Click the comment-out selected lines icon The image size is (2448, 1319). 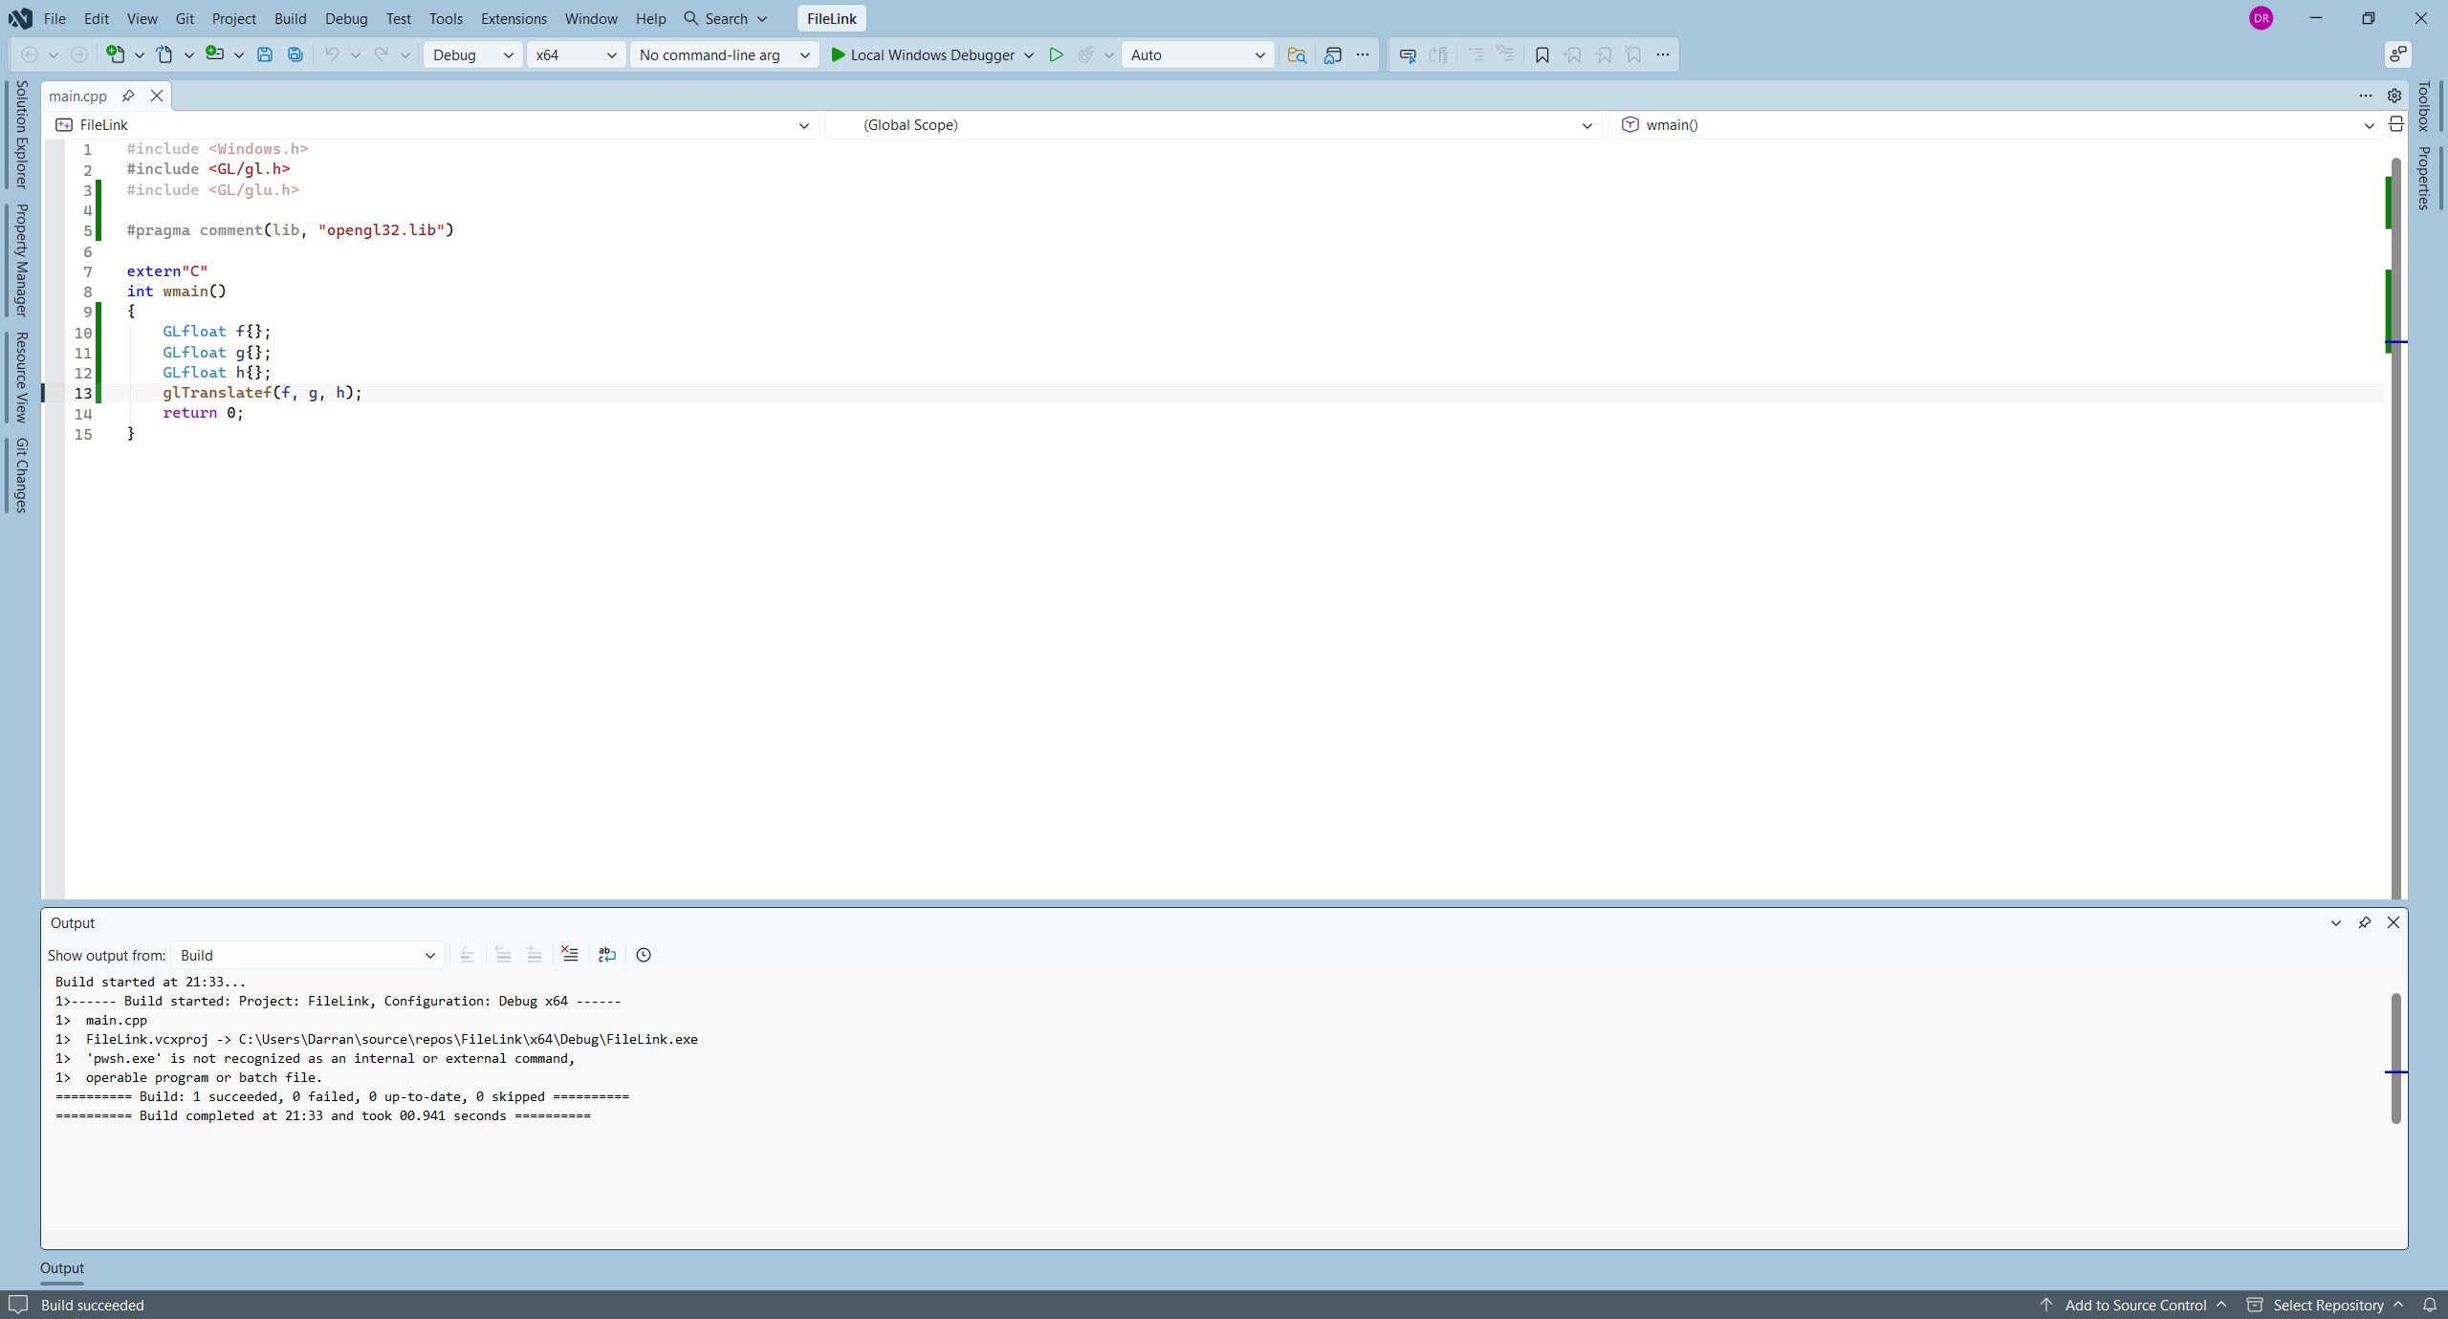click(x=1475, y=54)
